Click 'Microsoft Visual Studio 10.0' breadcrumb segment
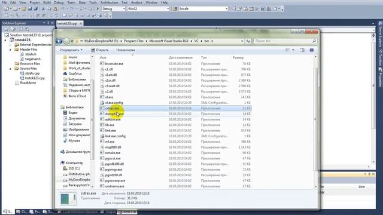Image resolution: width=383 pixels, height=215 pixels. (x=169, y=41)
